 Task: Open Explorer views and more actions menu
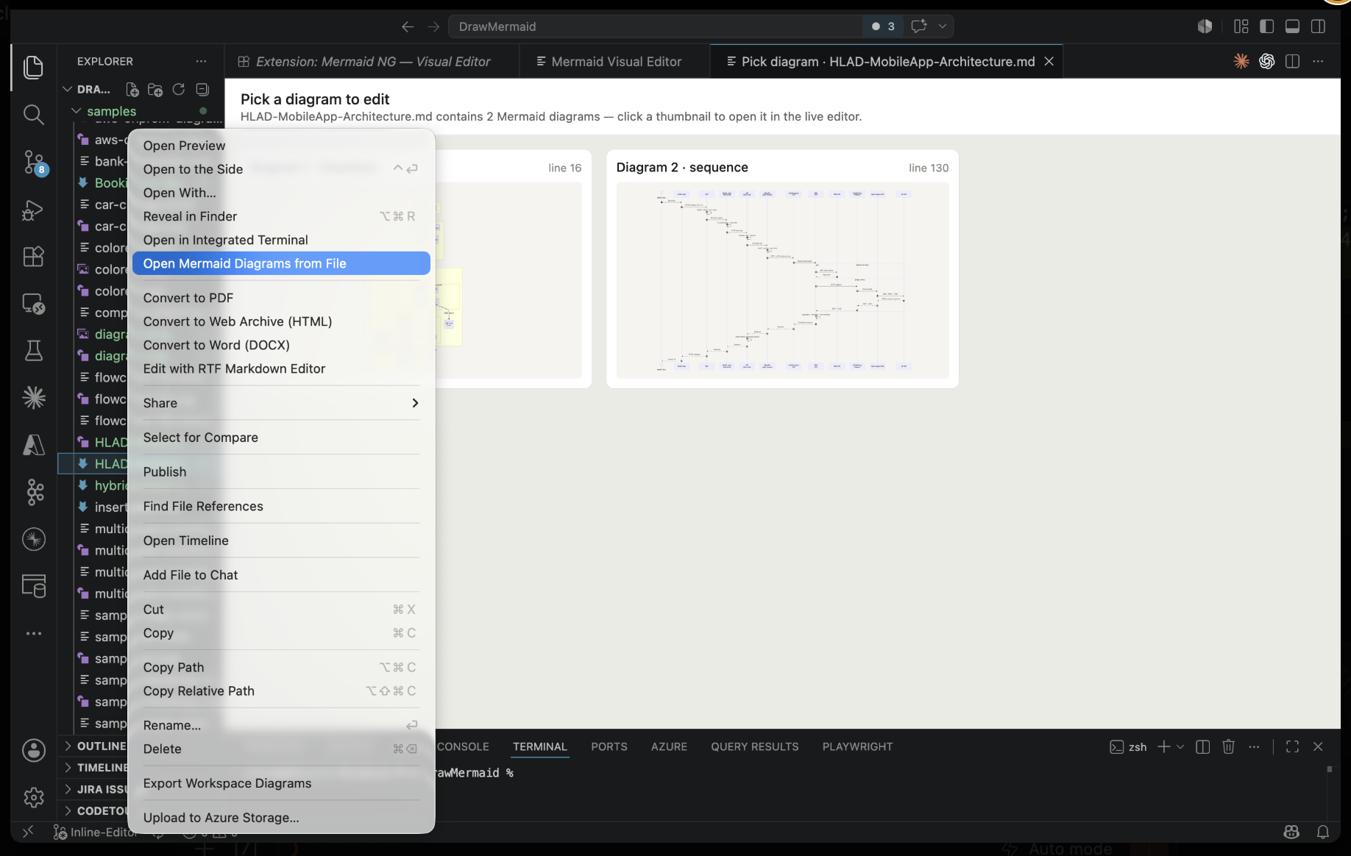point(201,61)
